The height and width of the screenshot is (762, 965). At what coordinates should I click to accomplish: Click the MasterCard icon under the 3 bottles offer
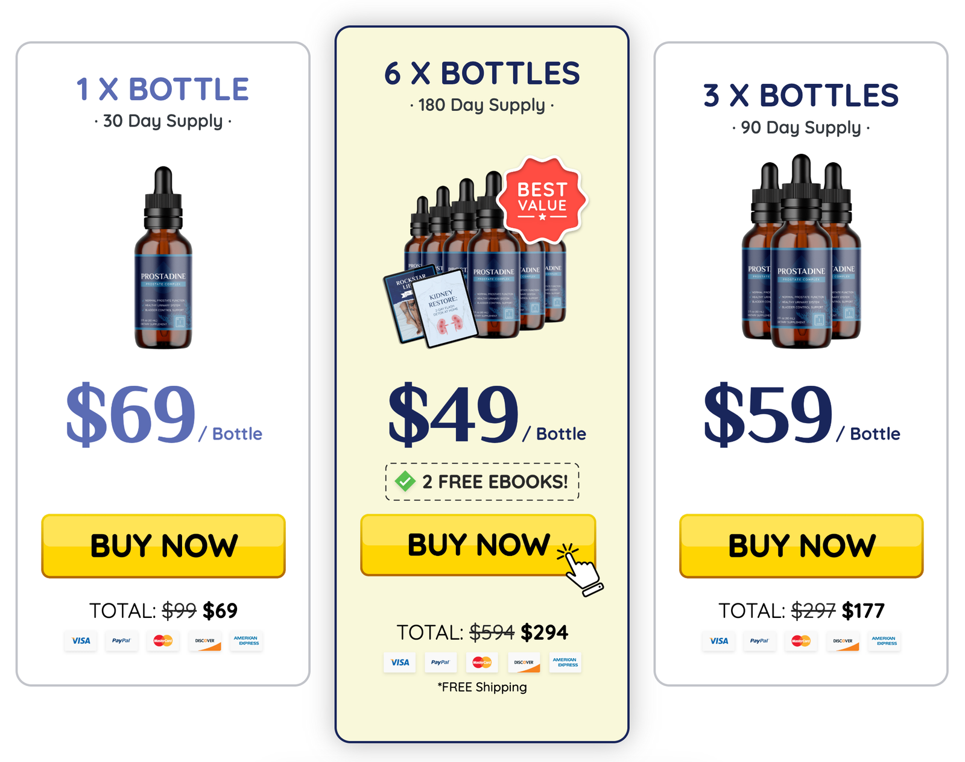[801, 641]
